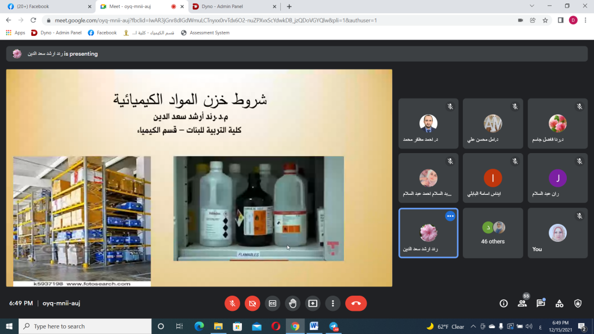Screen dimensions: 594x334
Task: Unmute the microphone in Meet controls
Action: [x=232, y=303]
